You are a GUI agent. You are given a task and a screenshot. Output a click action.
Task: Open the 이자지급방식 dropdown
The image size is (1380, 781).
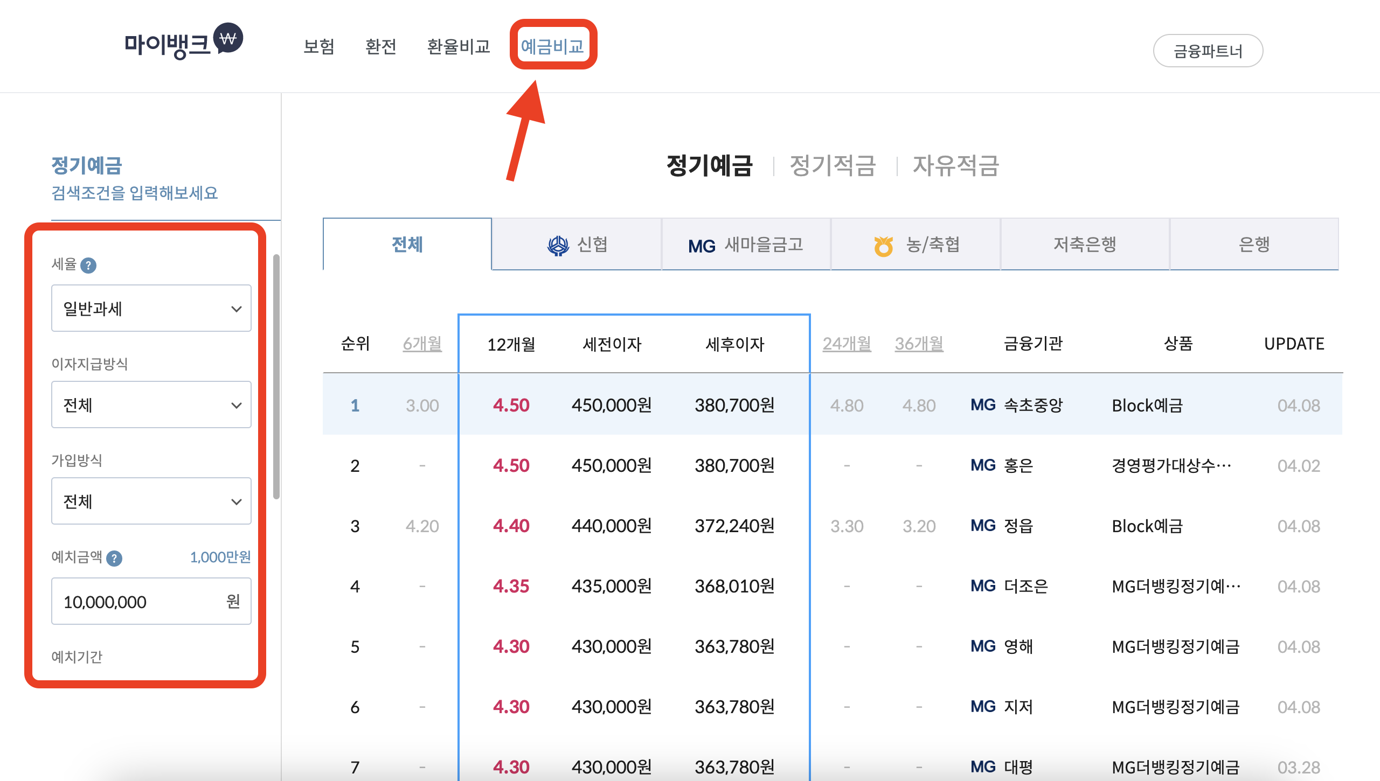pos(151,405)
